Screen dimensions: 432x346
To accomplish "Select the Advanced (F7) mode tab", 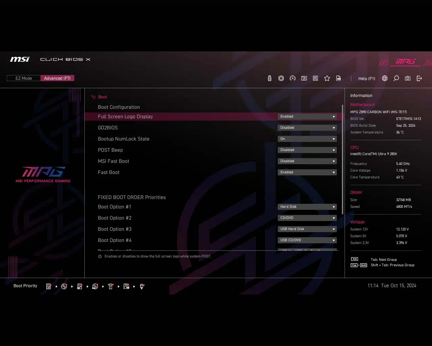I will 57,78.
